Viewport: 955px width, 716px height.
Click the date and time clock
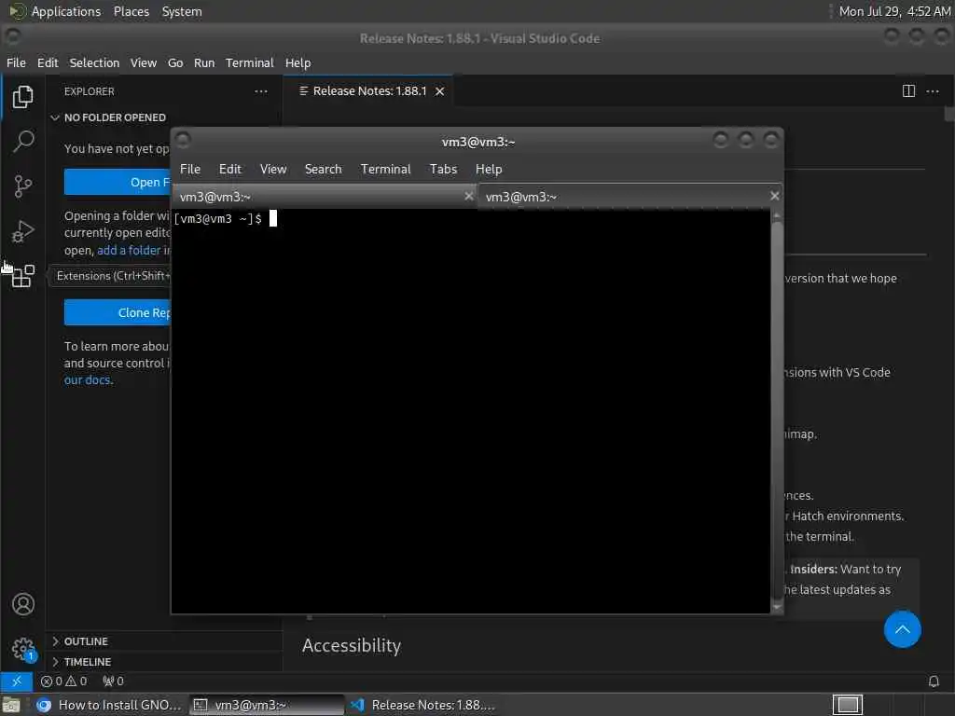[x=894, y=11]
